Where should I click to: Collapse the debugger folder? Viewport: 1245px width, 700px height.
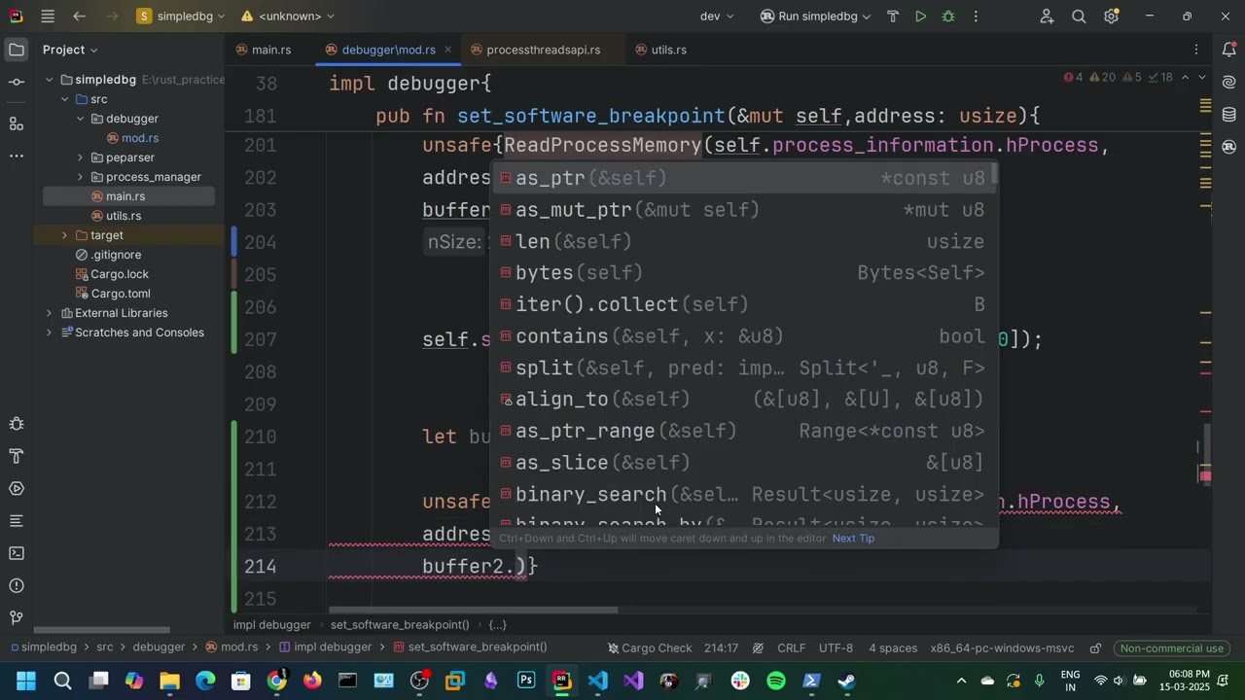[80, 119]
